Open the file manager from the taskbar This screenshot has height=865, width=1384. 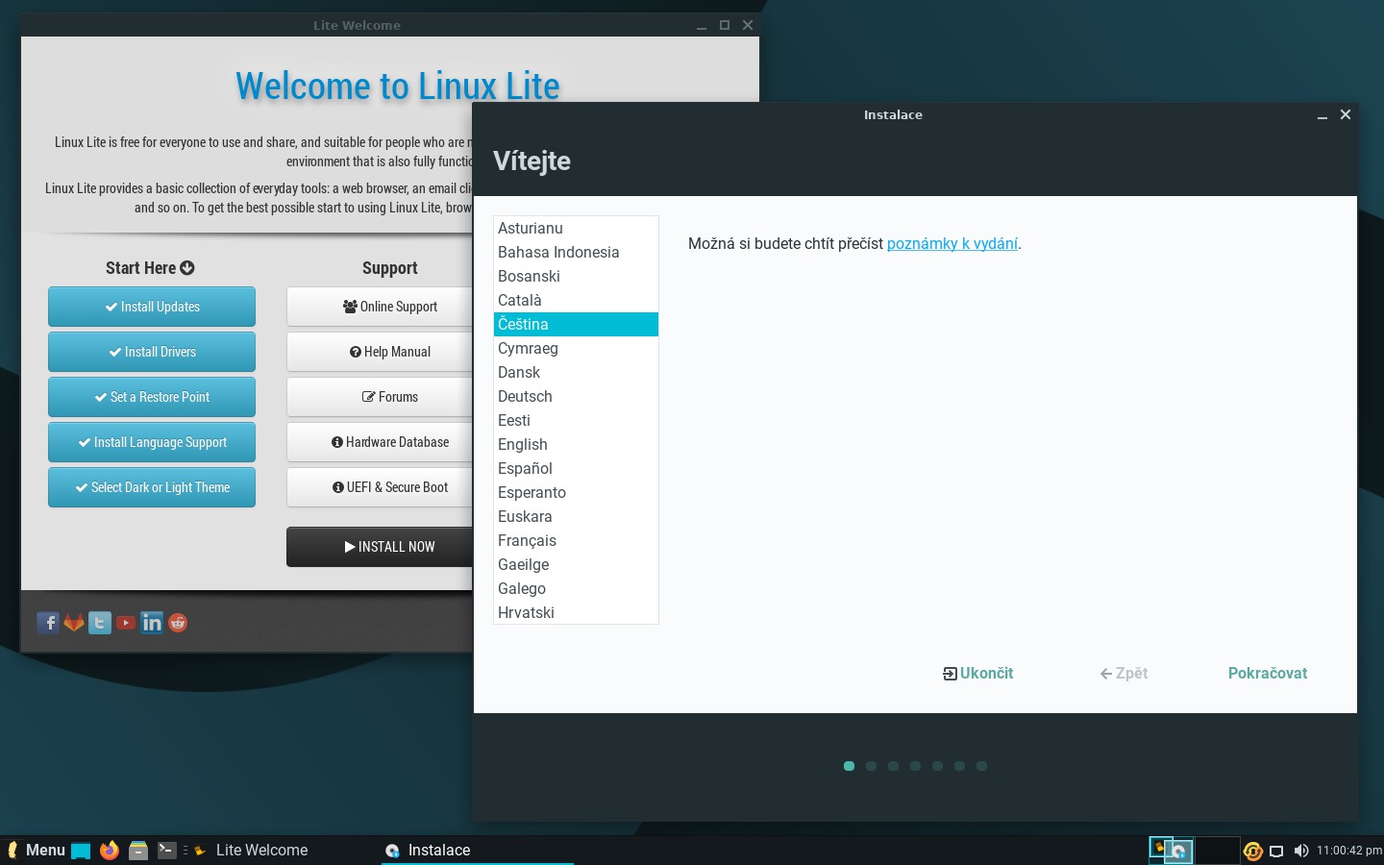138,851
